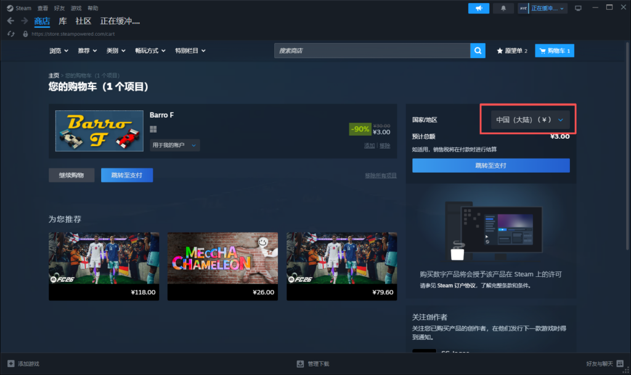Screen dimensions: 631x375
Task: Switch to the 社区 (Community) tab
Action: click(83, 22)
